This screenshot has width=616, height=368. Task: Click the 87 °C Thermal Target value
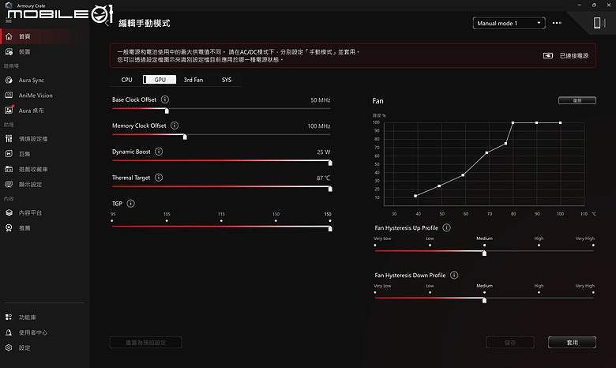pos(323,178)
